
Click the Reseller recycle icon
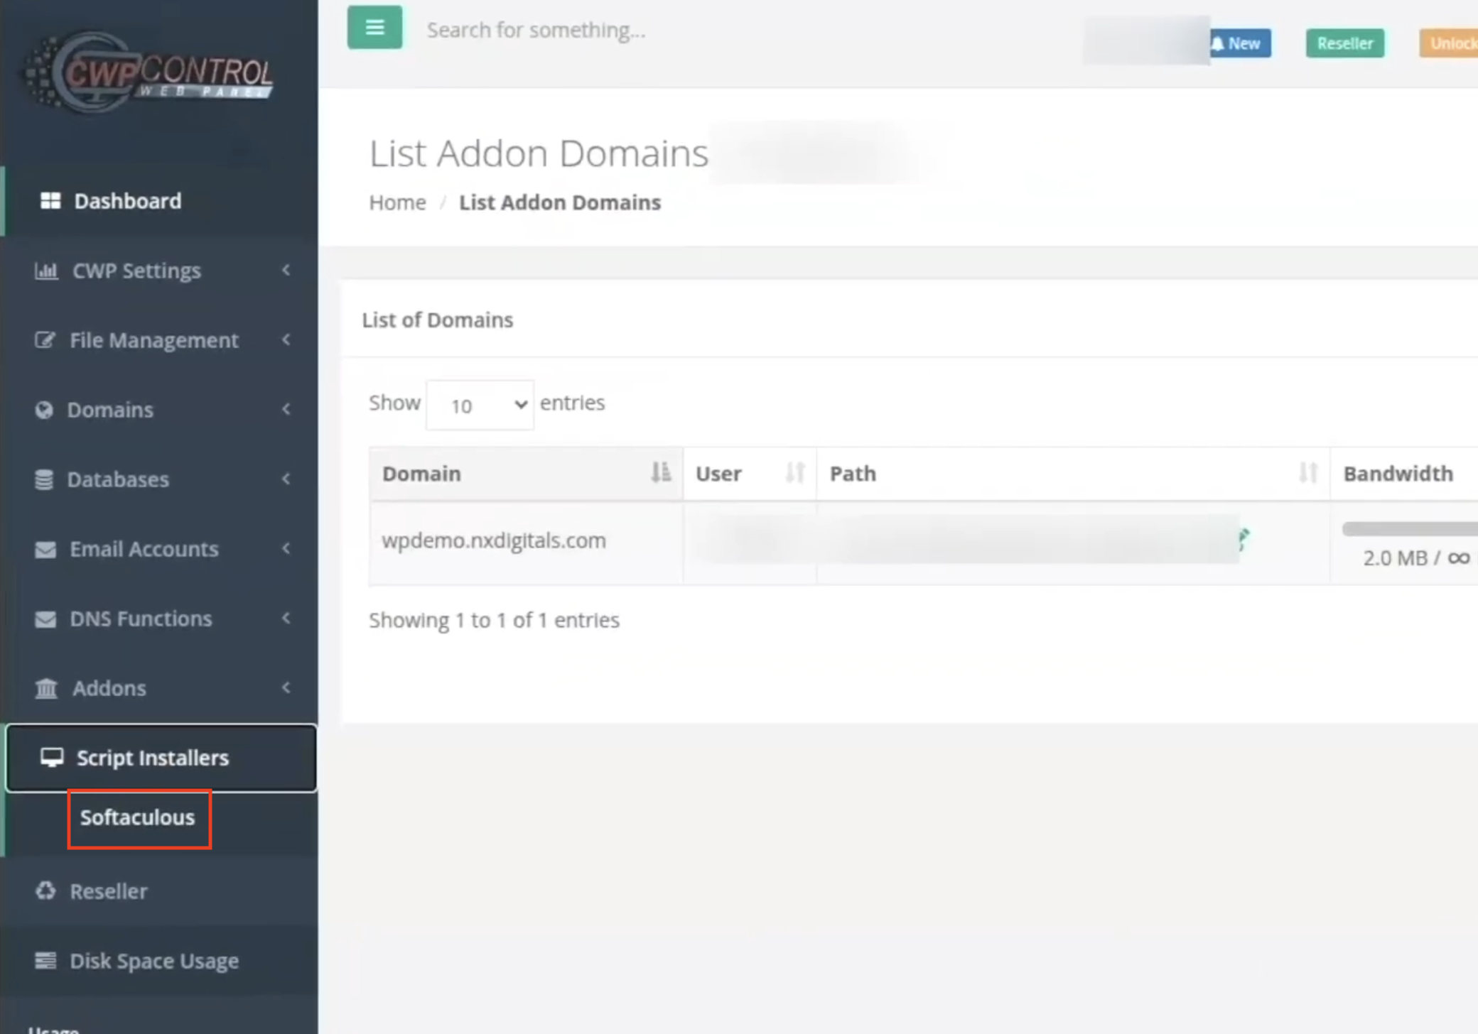tap(45, 891)
